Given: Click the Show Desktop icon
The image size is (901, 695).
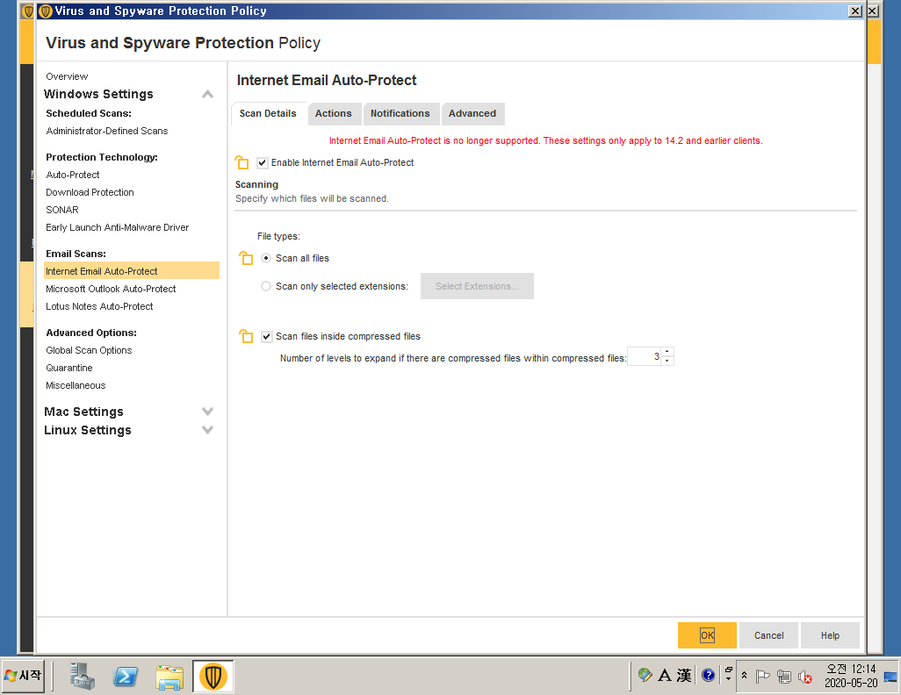Looking at the screenshot, I should (890, 676).
